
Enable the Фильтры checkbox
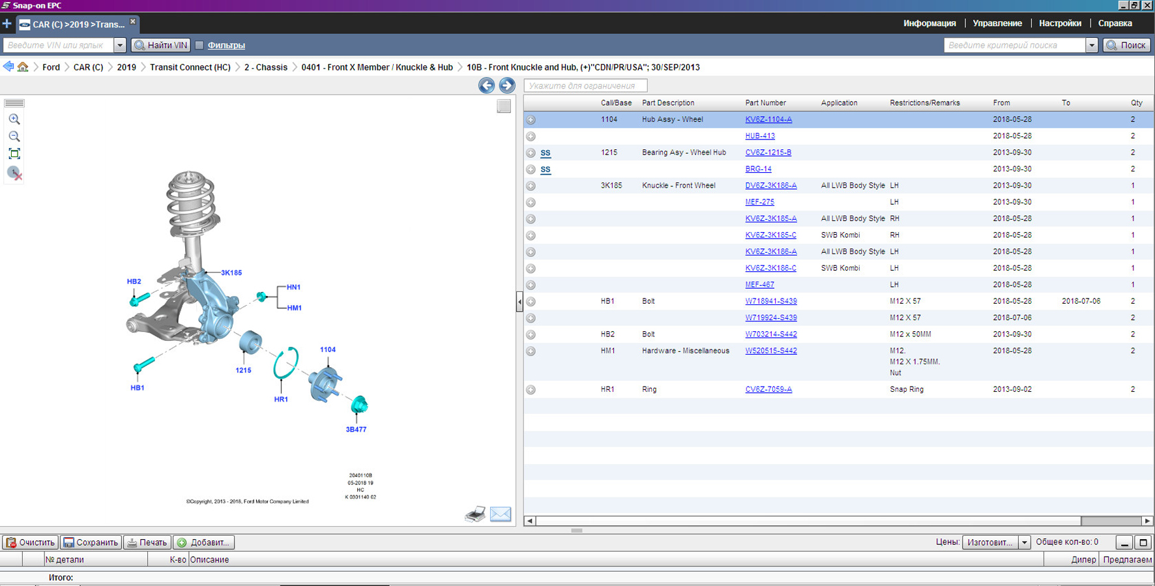tap(199, 45)
